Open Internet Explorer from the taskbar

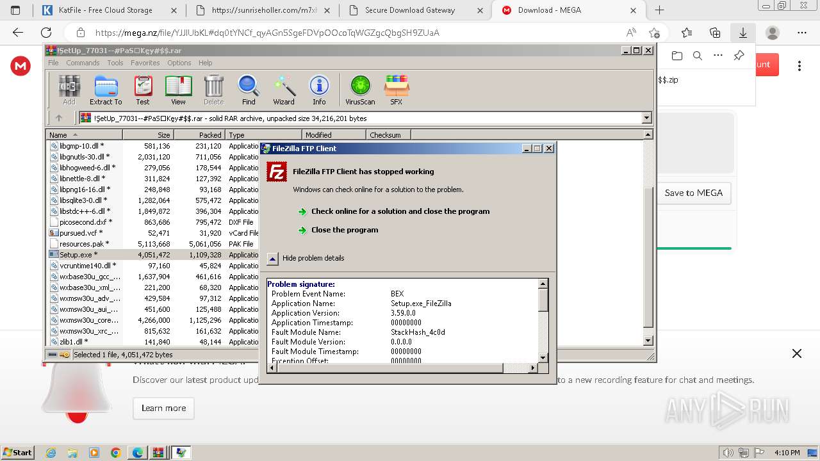click(51, 453)
